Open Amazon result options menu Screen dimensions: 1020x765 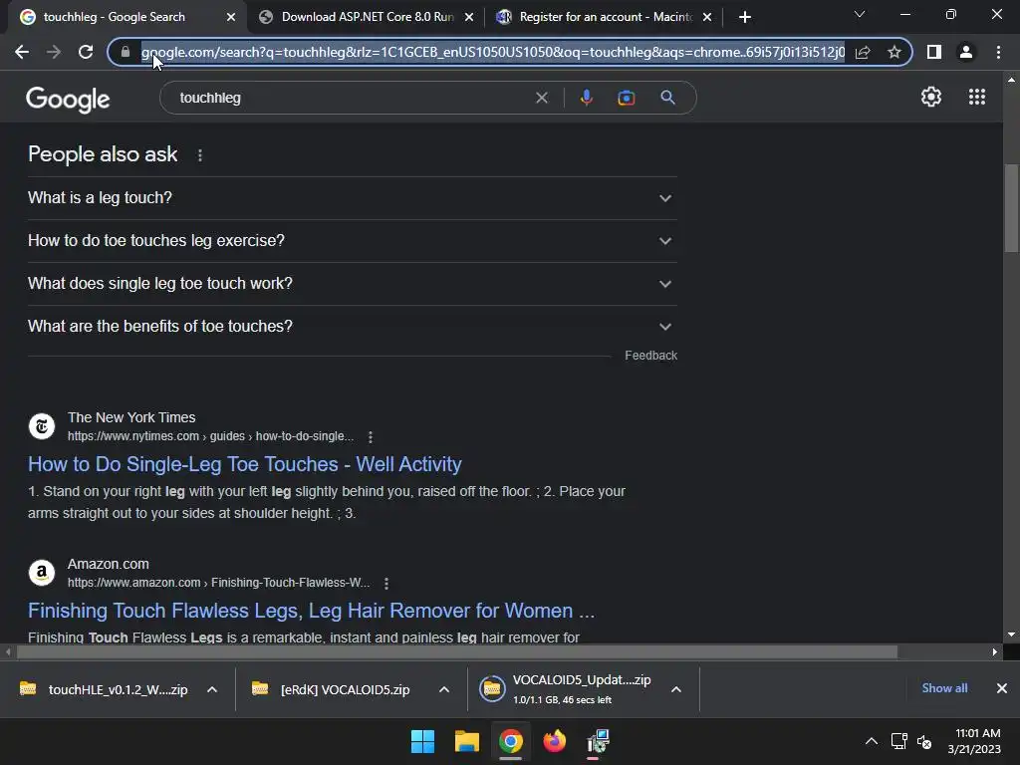pos(386,584)
